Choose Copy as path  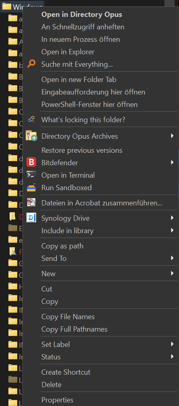tap(62, 246)
